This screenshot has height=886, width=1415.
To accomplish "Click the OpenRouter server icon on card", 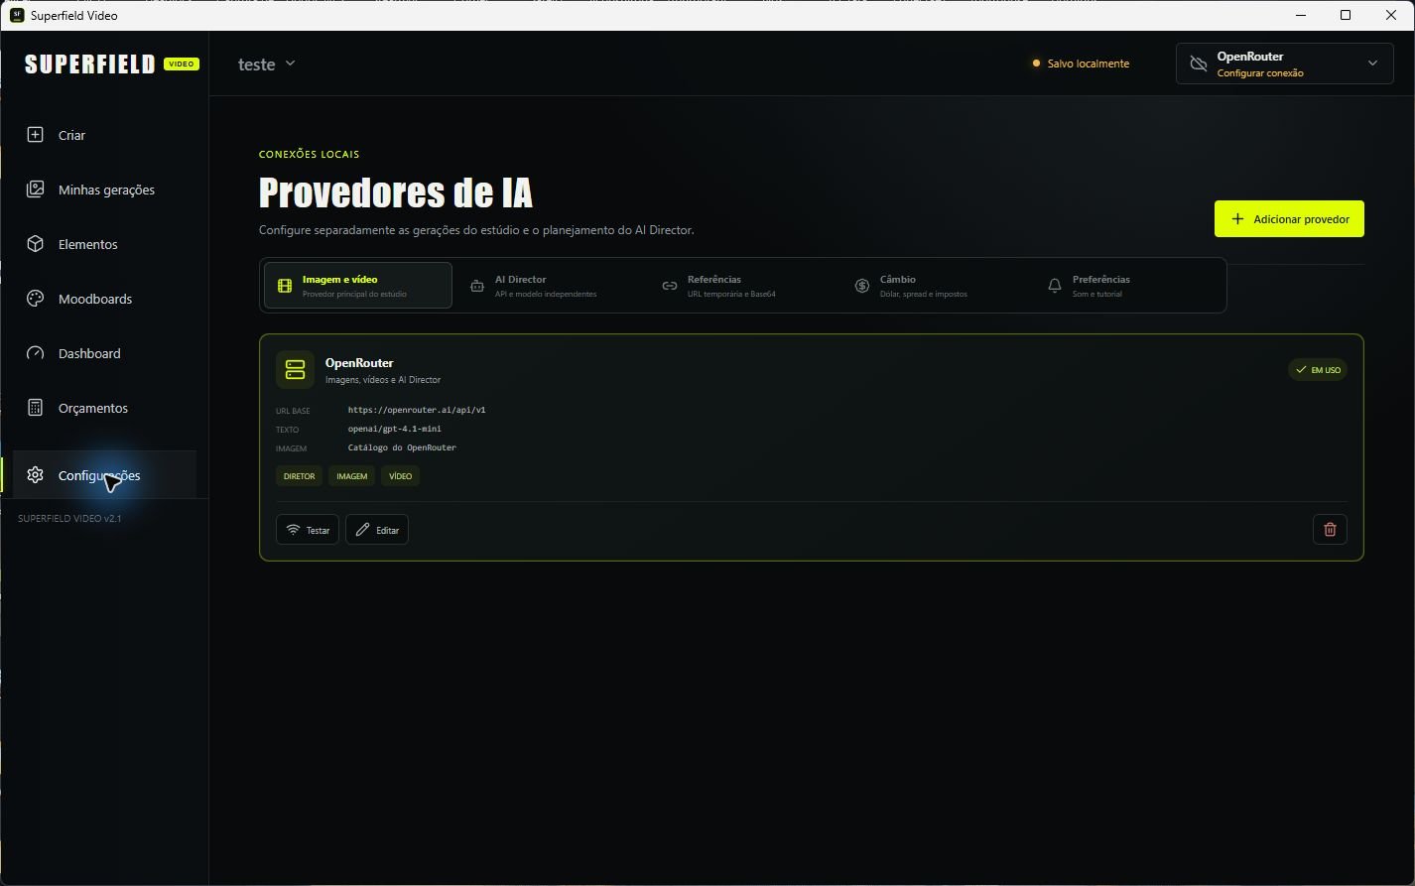I will coord(295,370).
